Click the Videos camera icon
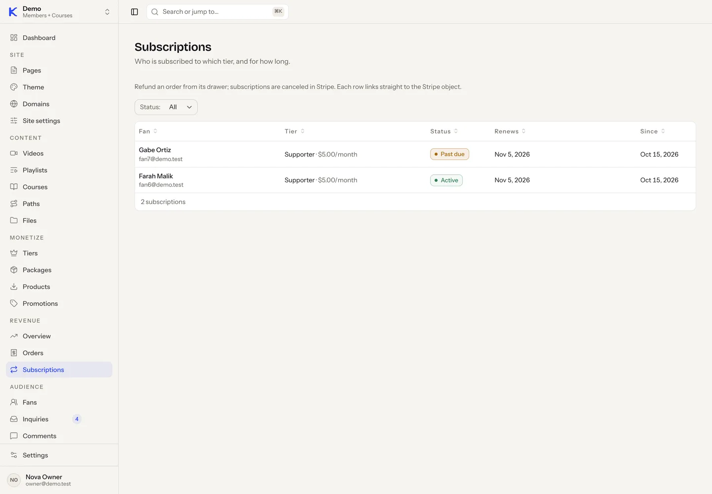 coord(14,153)
